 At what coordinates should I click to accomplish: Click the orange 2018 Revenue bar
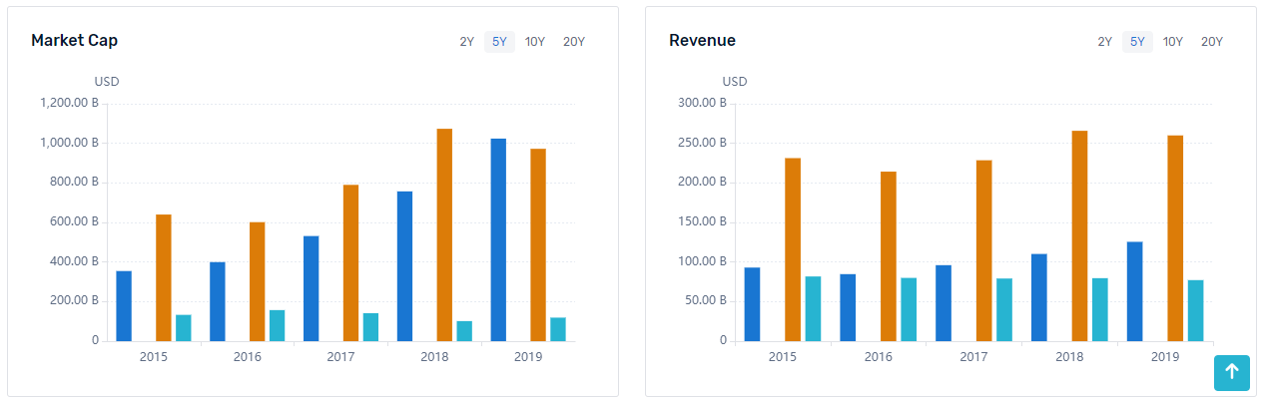point(1079,236)
